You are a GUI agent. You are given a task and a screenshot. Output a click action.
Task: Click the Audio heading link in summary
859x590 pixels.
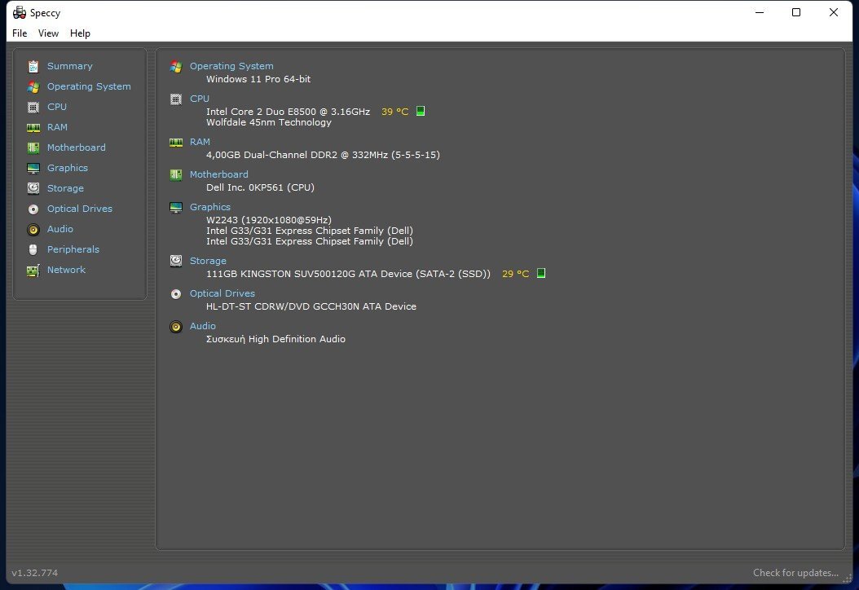(202, 326)
